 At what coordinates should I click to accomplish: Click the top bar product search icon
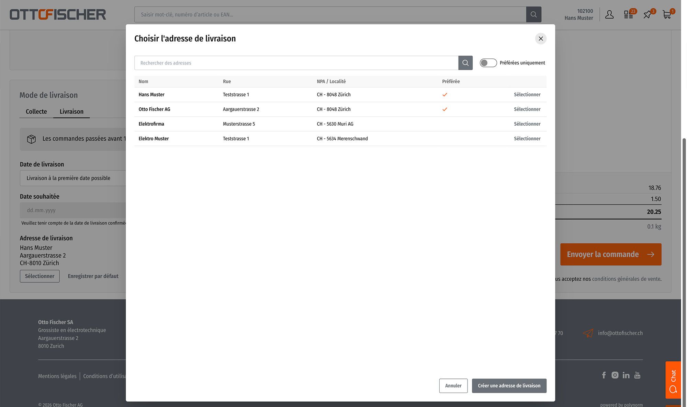(x=533, y=14)
